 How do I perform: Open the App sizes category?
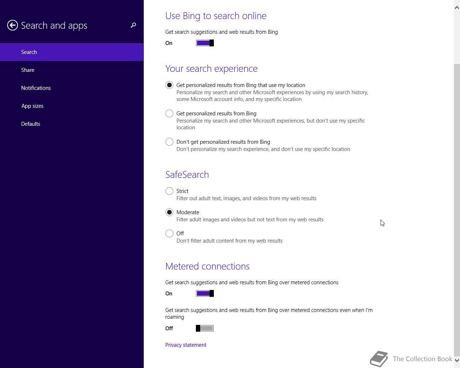[x=72, y=106]
